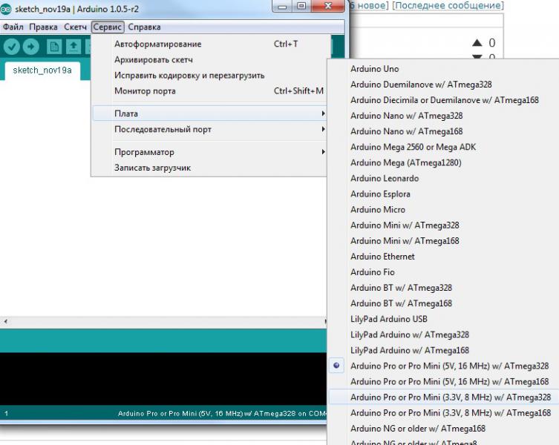Viewport: 559px width, 445px height.
Task: Select Arduino Diecimila or Duemilanove w/ ATmega168
Action: coord(443,100)
